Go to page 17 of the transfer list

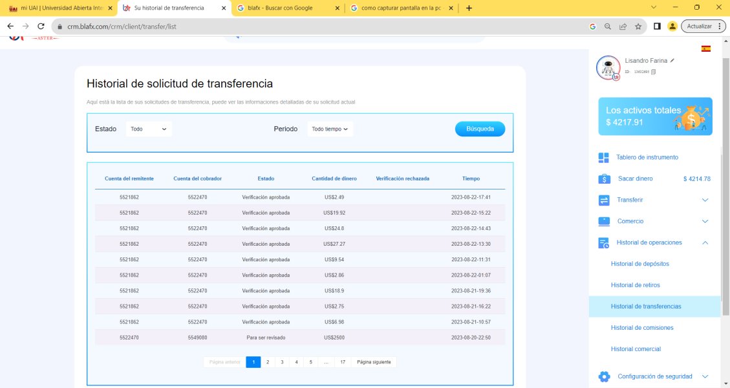343,362
